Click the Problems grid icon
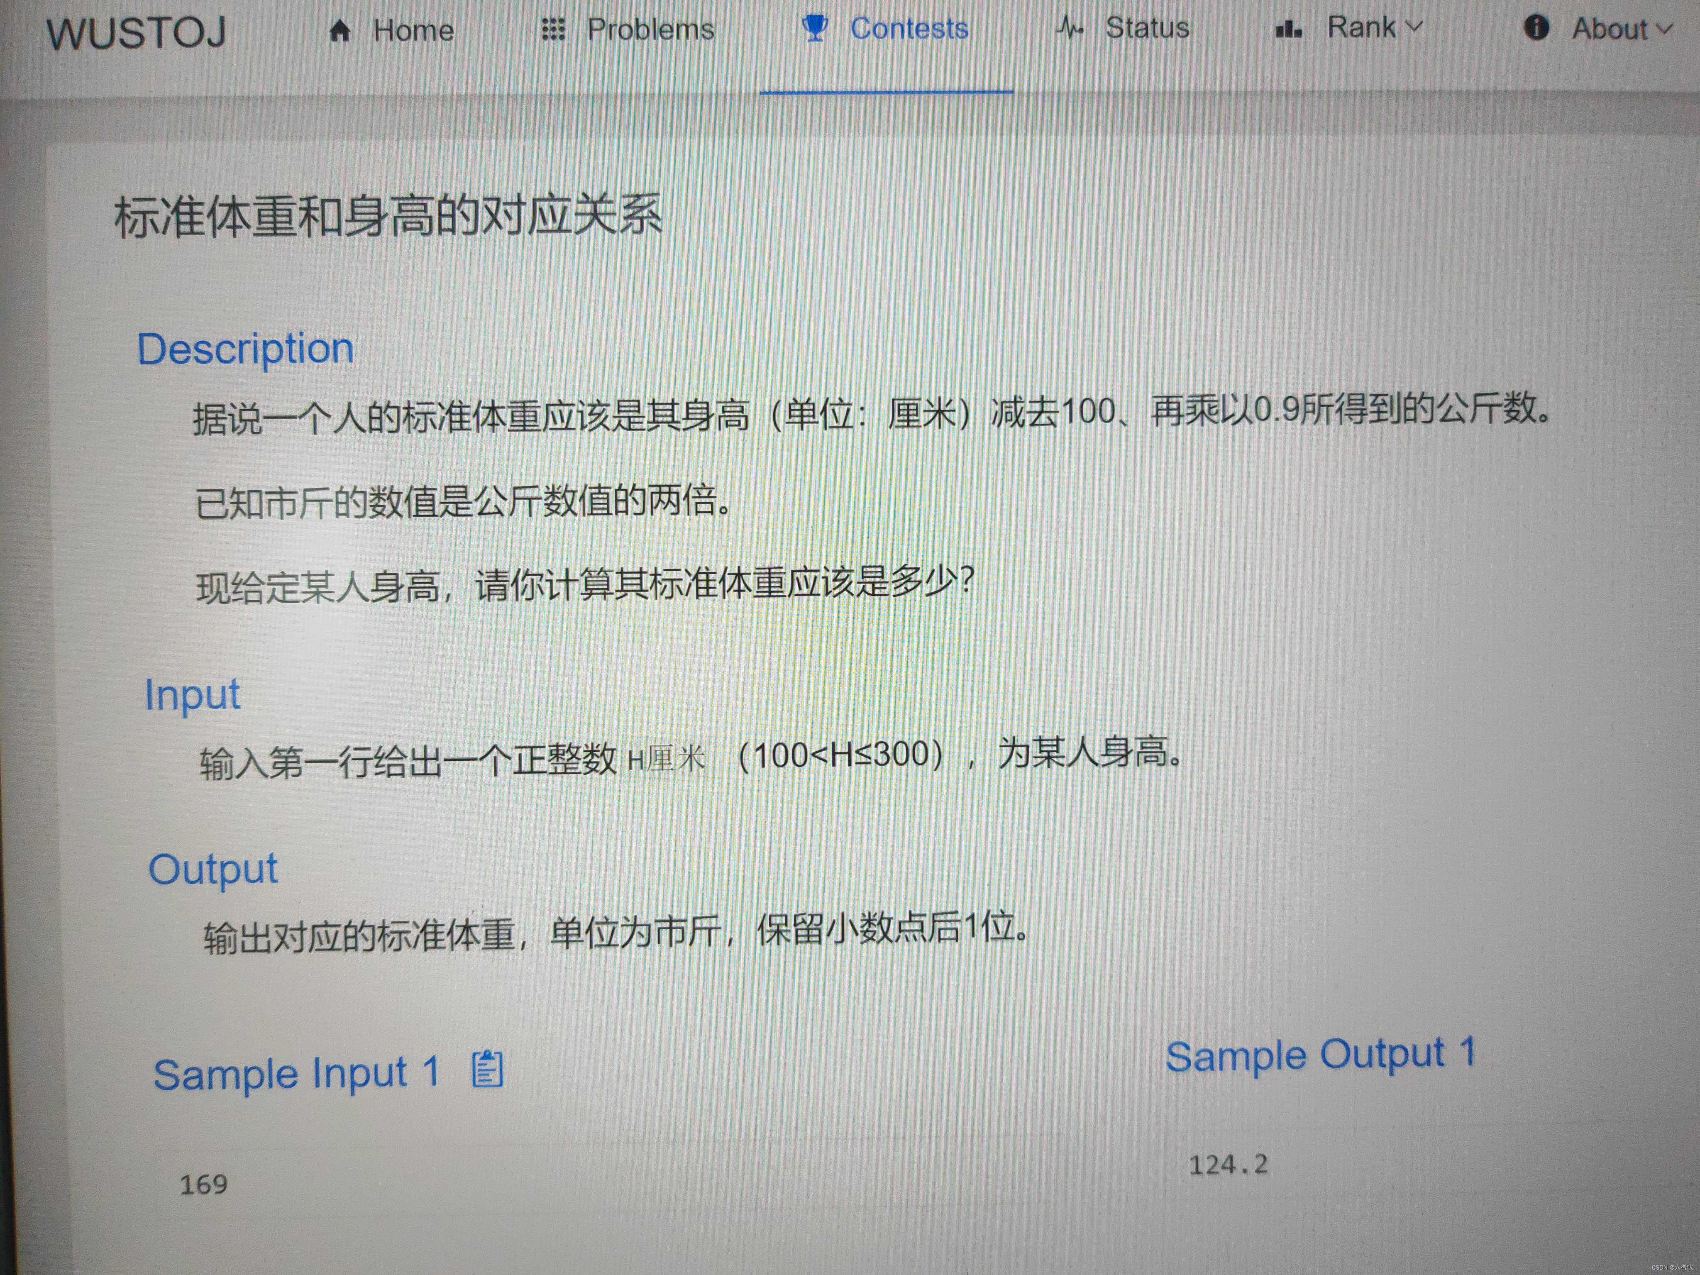1700x1275 pixels. [553, 30]
